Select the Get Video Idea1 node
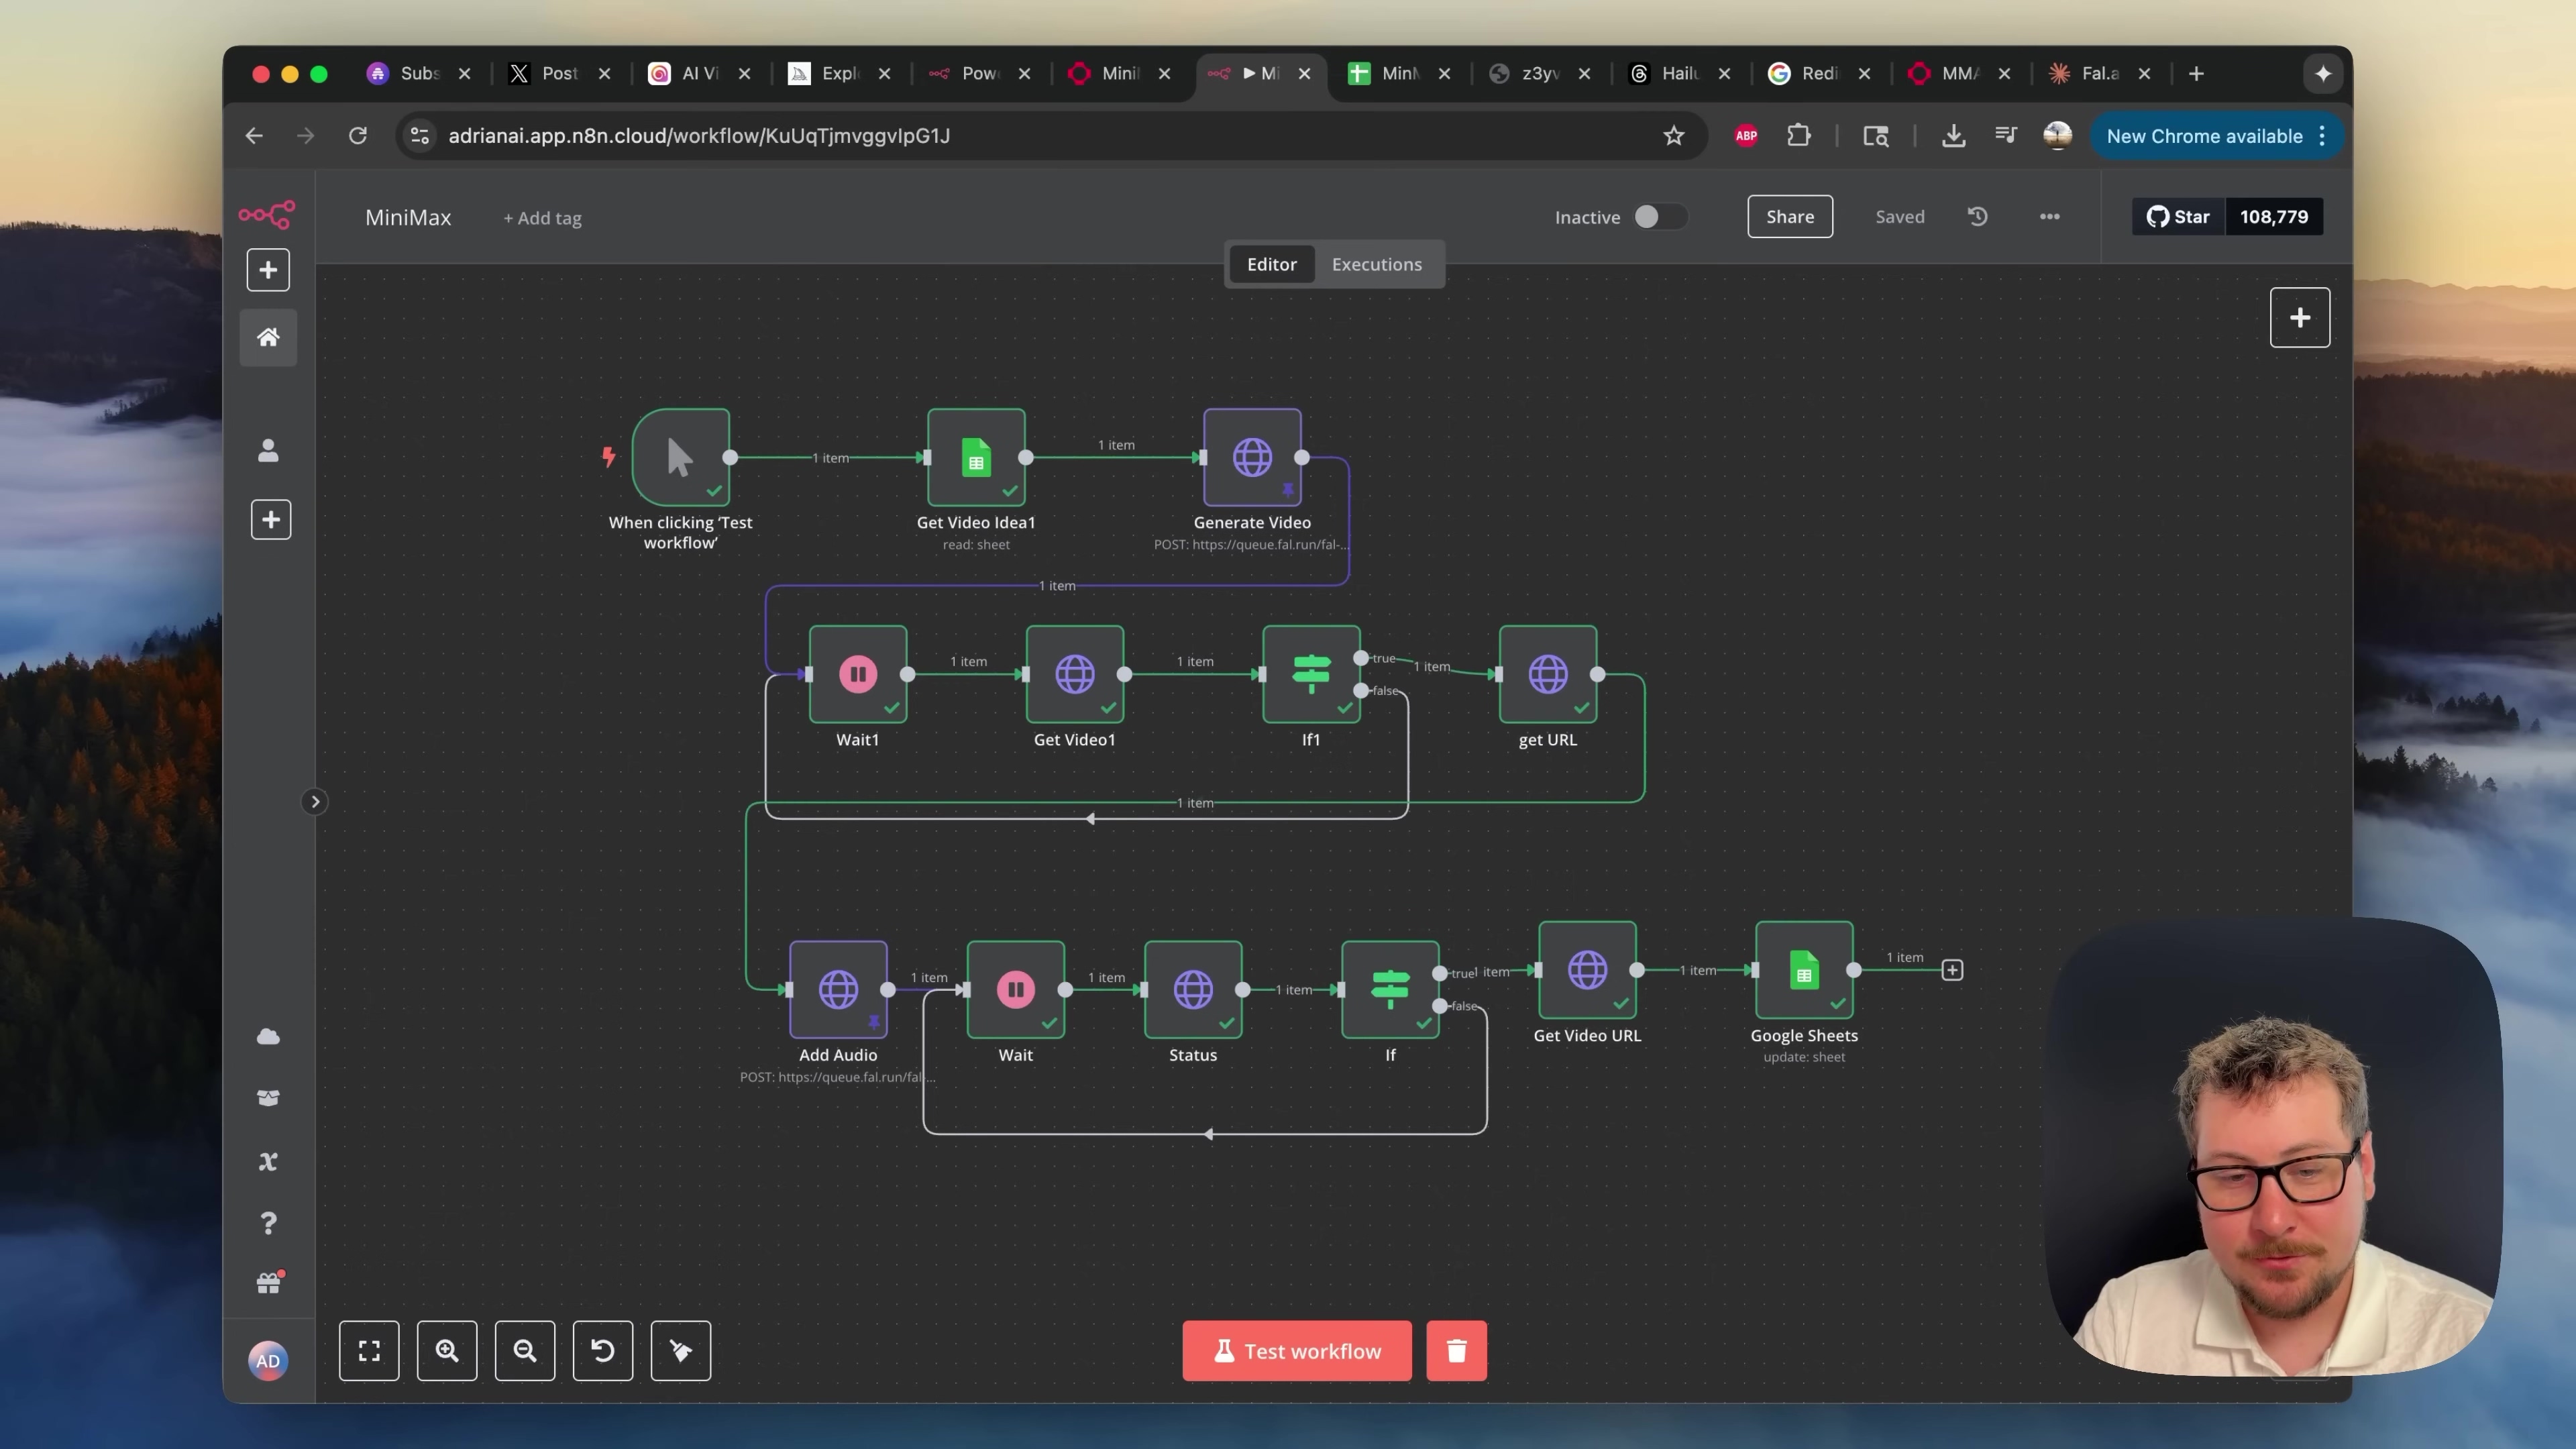Viewport: 2576px width, 1449px height. [976, 458]
